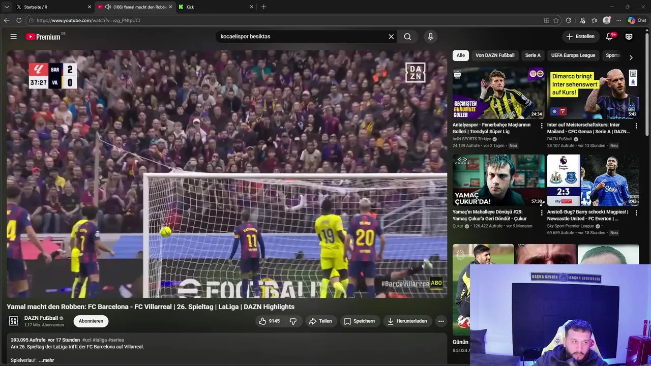Open browser settings and more ellipsis
The width and height of the screenshot is (651, 366).
click(x=618, y=20)
